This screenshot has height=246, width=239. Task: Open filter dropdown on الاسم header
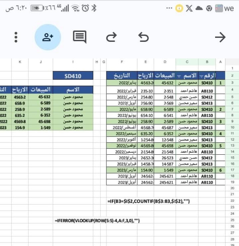point(179,77)
